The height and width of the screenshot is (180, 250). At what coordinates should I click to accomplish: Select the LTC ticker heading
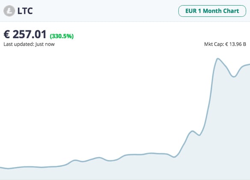(25, 11)
